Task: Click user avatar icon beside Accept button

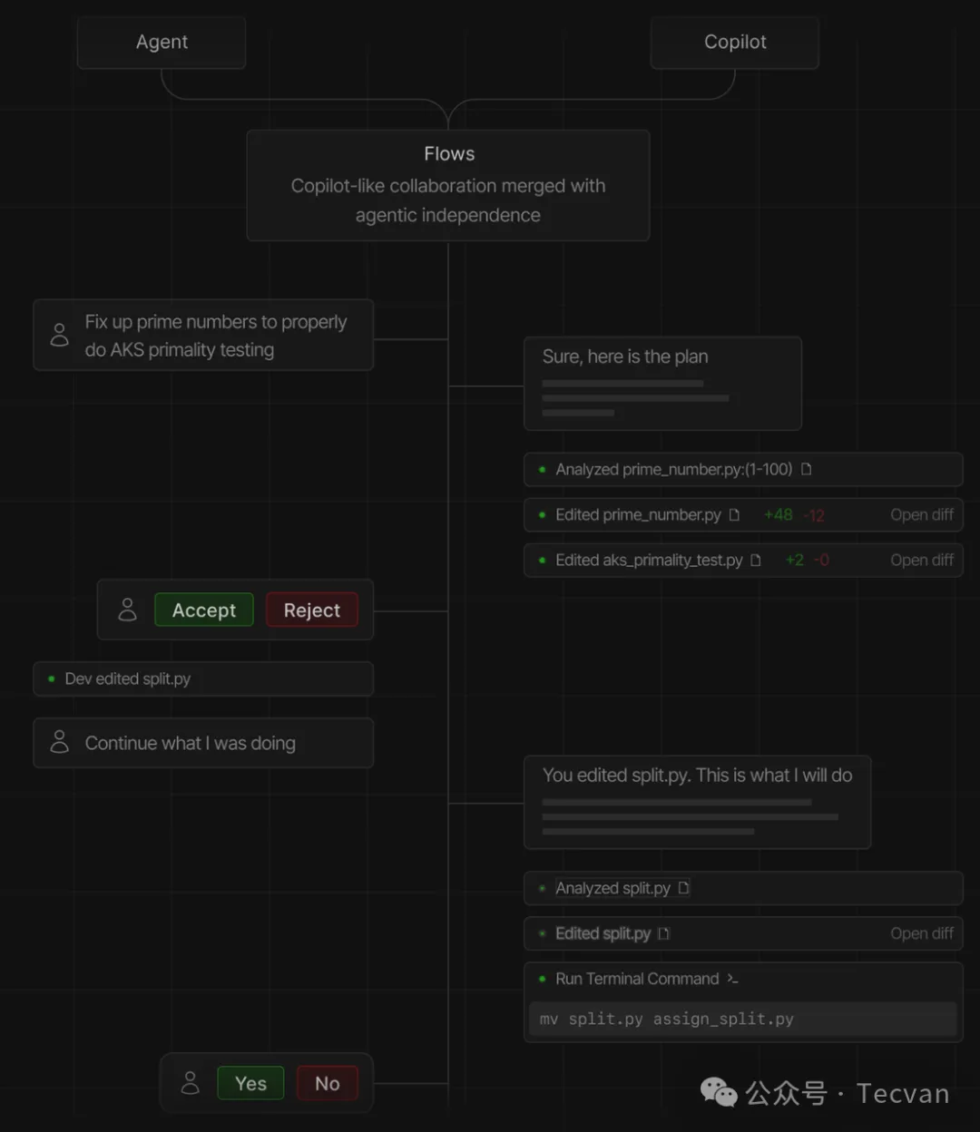Action: click(128, 610)
